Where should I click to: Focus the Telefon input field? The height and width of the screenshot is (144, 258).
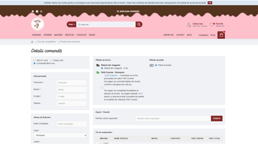(71, 104)
